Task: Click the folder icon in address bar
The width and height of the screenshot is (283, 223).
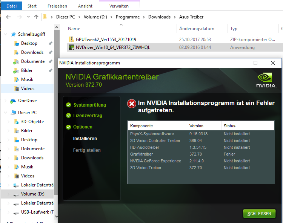Action: pos(45,17)
